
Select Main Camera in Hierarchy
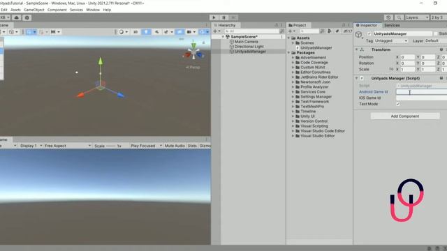pyautogui.click(x=246, y=42)
